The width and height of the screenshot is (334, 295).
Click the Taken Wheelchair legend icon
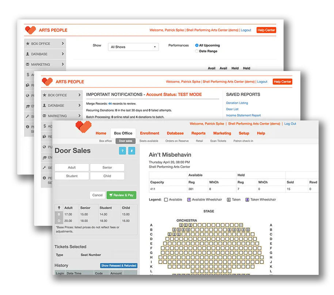click(247, 199)
